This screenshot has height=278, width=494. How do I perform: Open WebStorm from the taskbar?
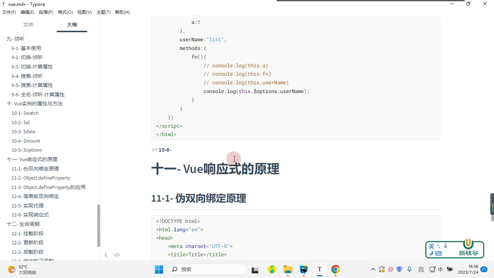pos(304,269)
